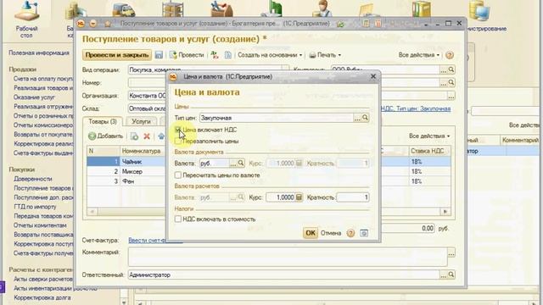Click the Валюта расчетов Кратность field
Image resolution: width=543 pixels, height=305 pixels.
pos(353,197)
